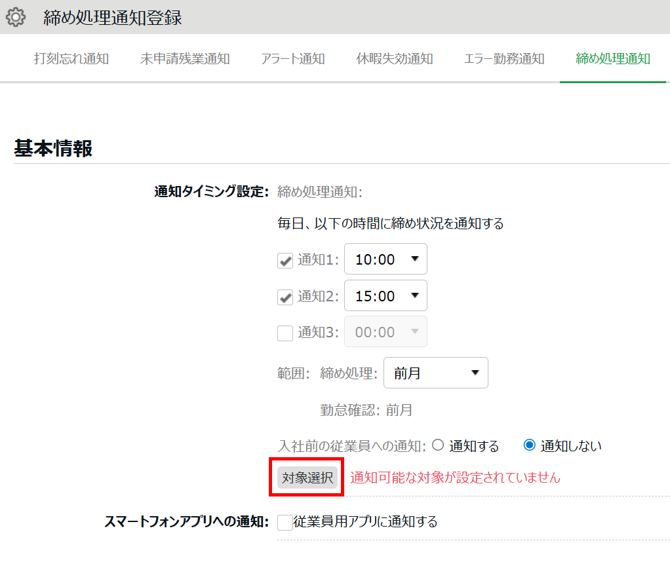The image size is (670, 562).
Task: Click the red 通知可能な対象が設定されていません message
Action: [455, 478]
